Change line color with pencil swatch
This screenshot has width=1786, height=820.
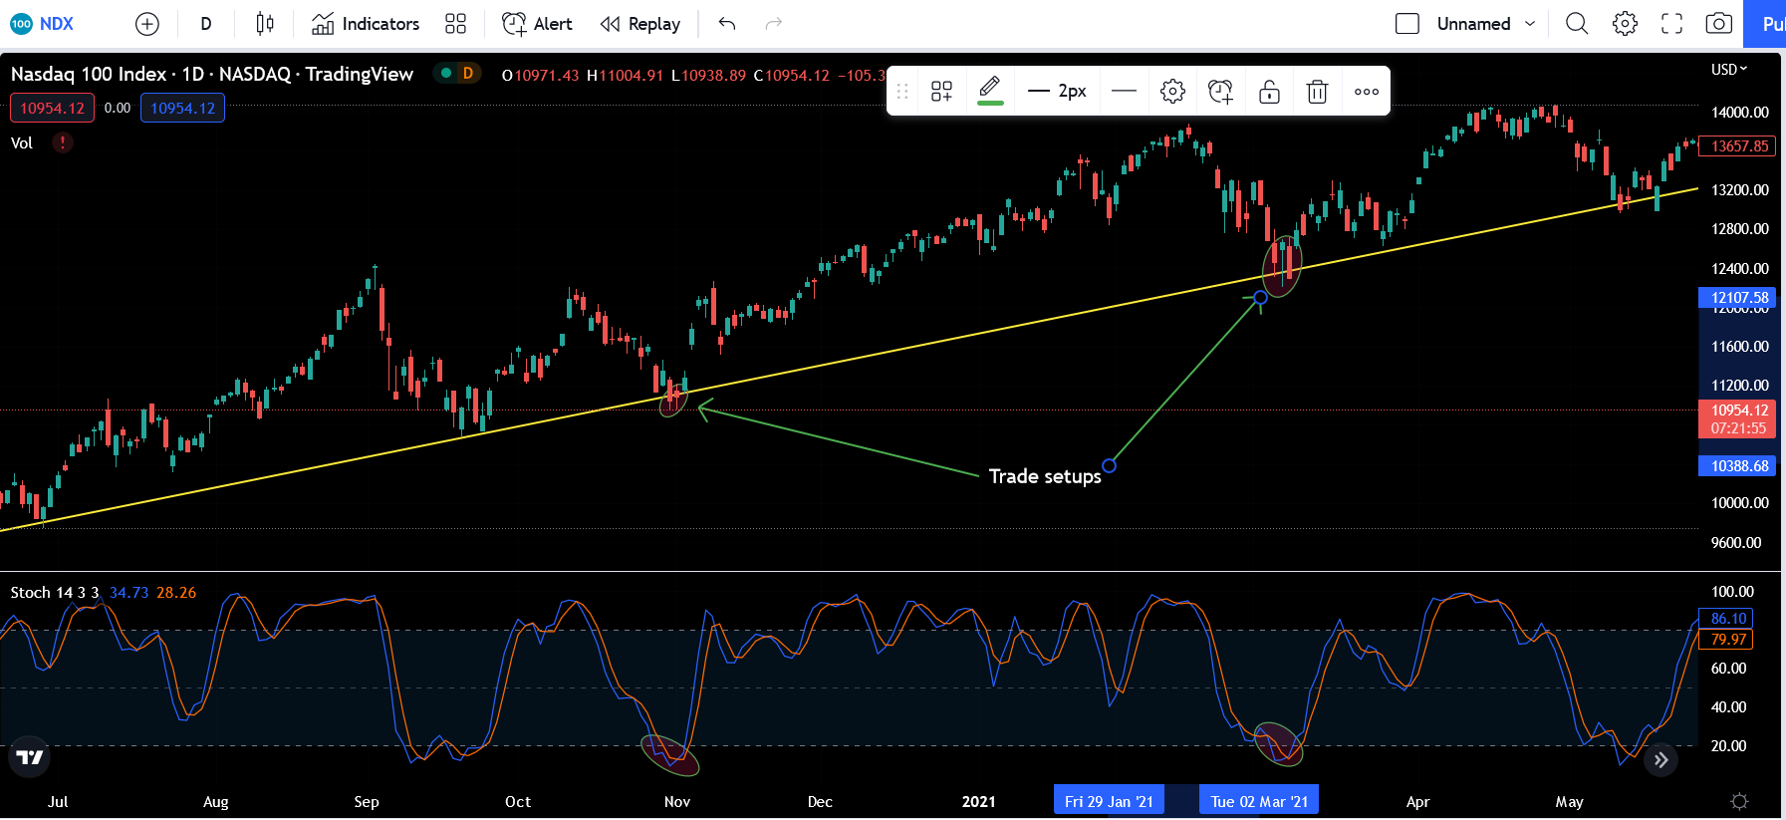(x=990, y=91)
